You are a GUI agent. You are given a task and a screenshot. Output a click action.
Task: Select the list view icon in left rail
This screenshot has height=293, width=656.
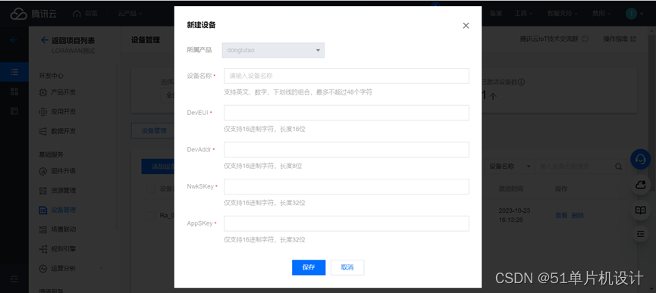14,72
